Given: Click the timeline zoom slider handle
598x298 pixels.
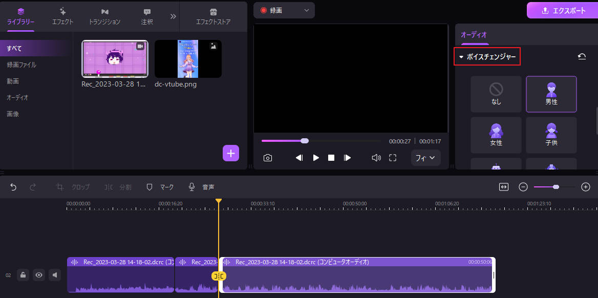Looking at the screenshot, I should pos(556,187).
